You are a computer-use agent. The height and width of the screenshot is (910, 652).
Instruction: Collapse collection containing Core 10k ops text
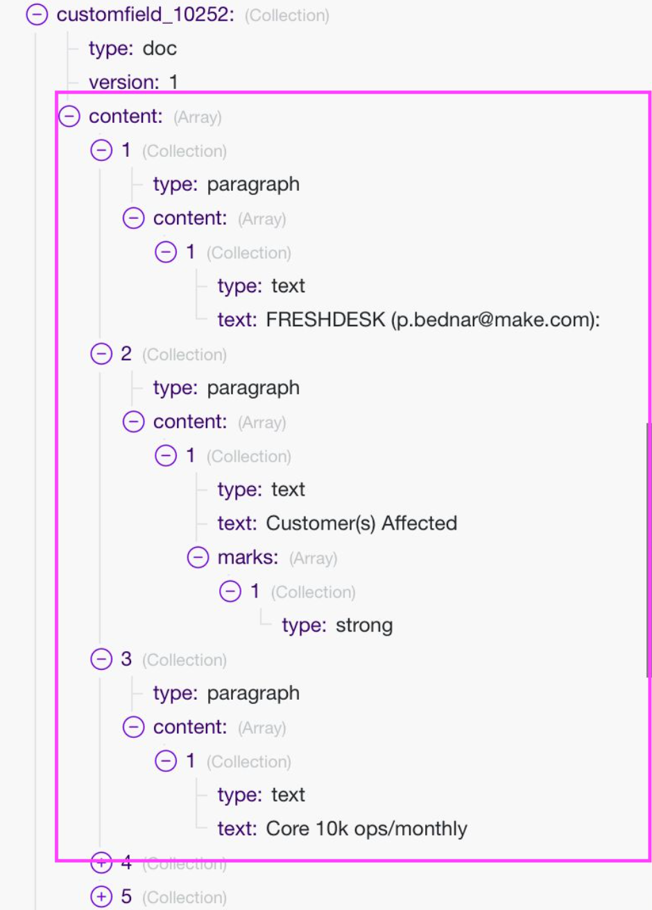(x=166, y=761)
